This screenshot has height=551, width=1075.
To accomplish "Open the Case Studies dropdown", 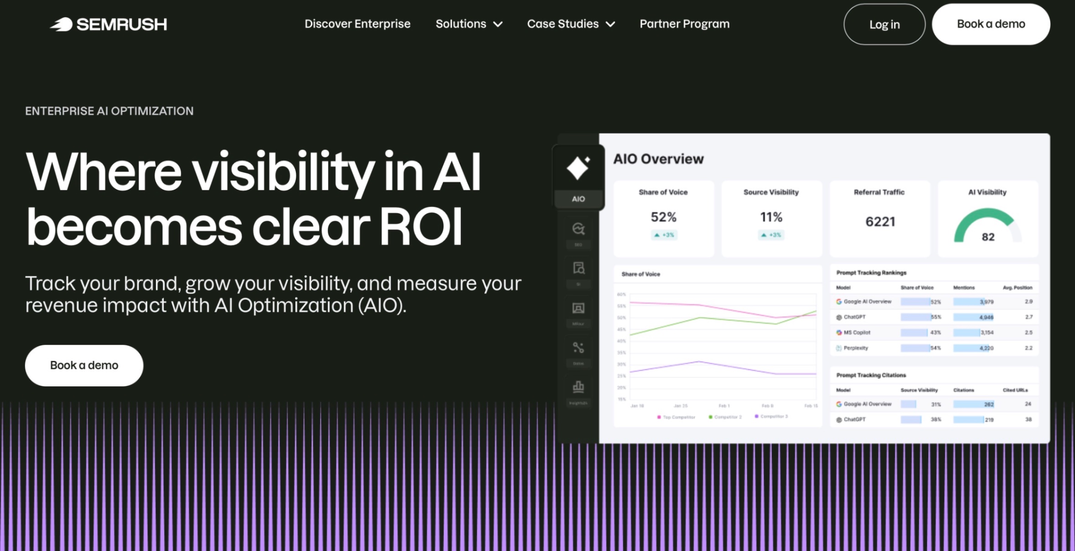I will point(570,24).
